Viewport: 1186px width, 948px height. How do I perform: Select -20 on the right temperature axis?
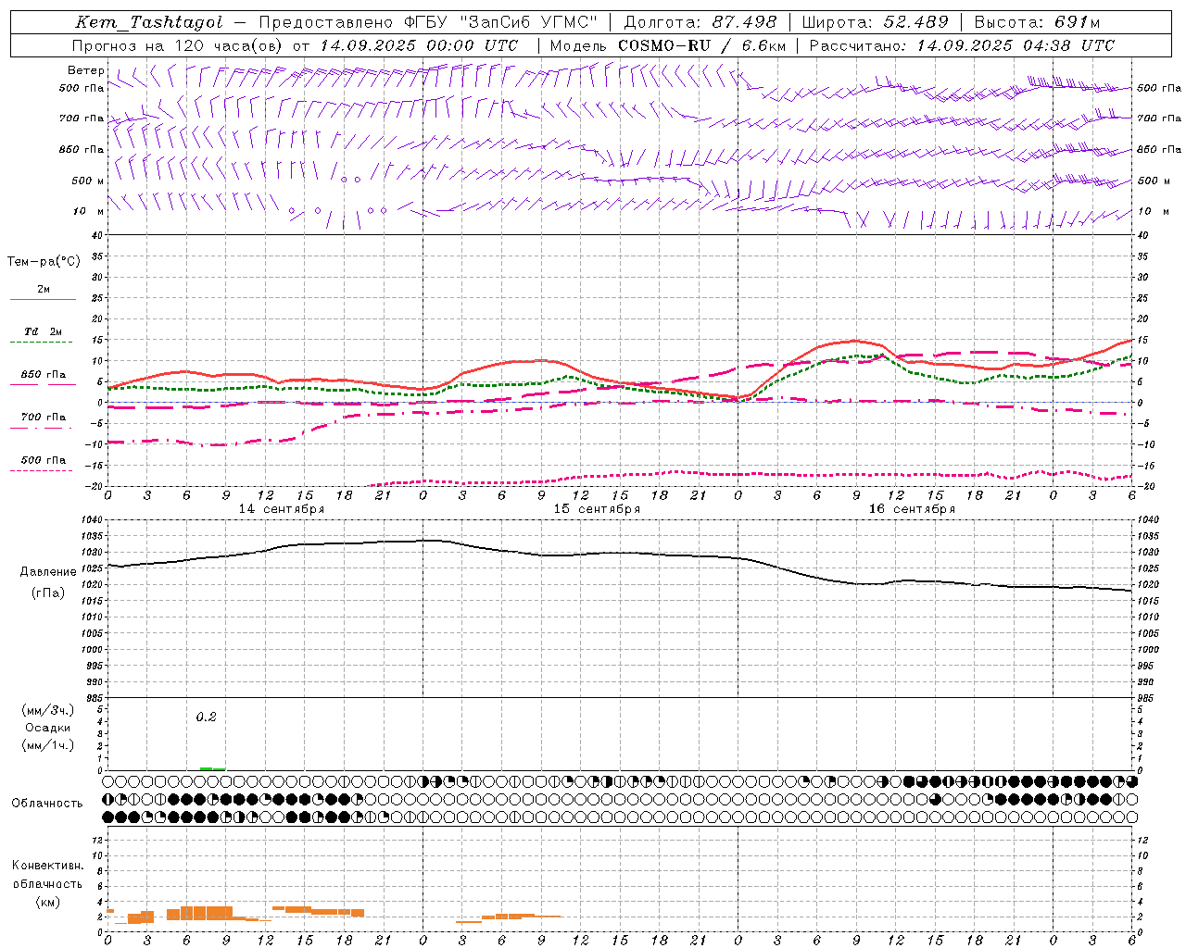[x=1145, y=486]
